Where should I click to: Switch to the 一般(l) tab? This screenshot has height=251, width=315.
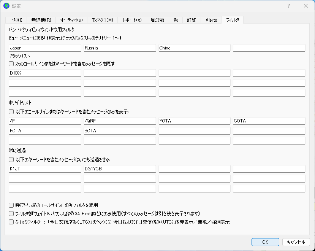click(16, 20)
